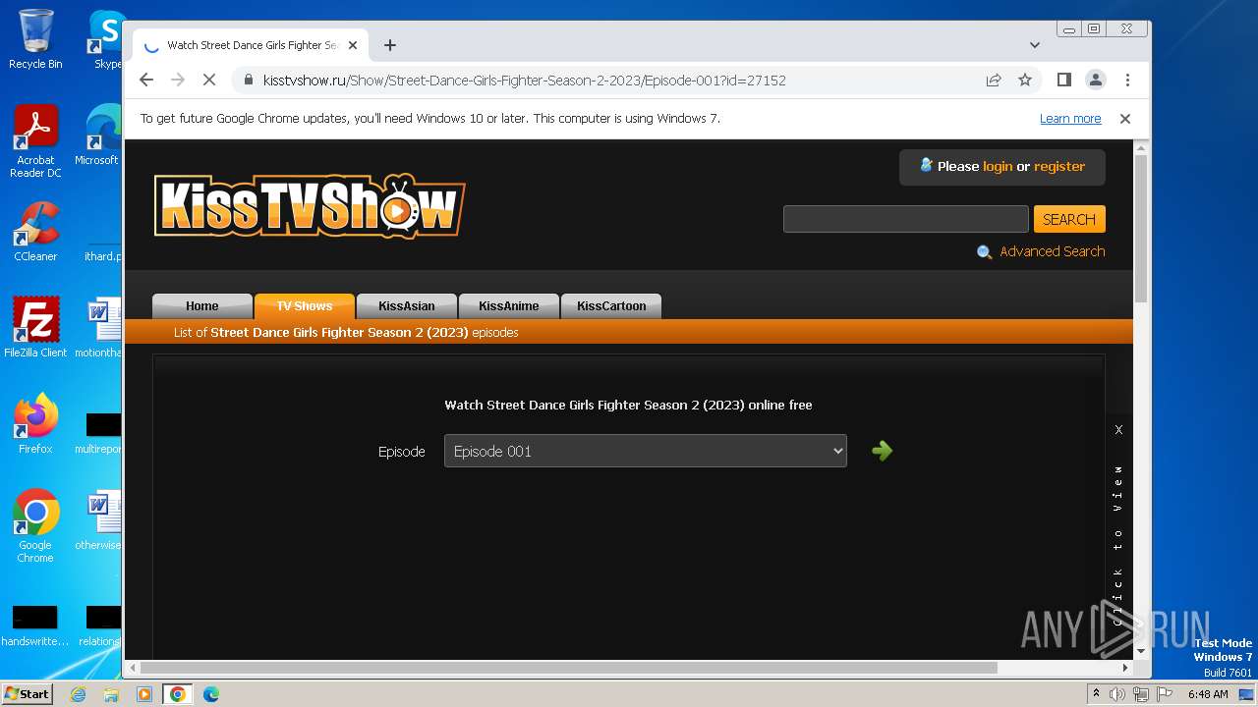Close the side ad with the X
The height and width of the screenshot is (707, 1258).
(x=1118, y=429)
